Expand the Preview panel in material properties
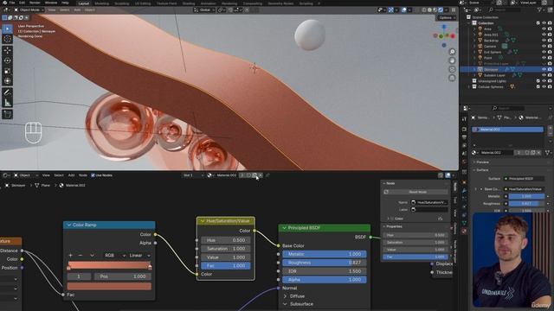 (x=482, y=162)
